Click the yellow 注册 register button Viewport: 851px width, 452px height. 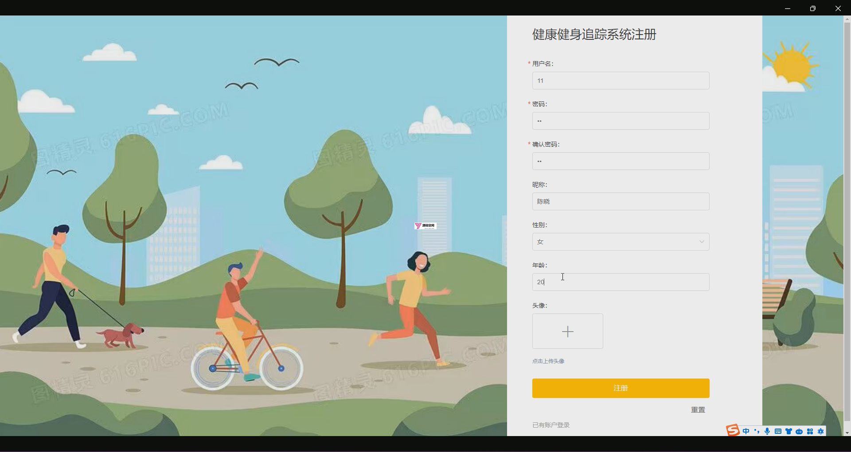click(621, 388)
